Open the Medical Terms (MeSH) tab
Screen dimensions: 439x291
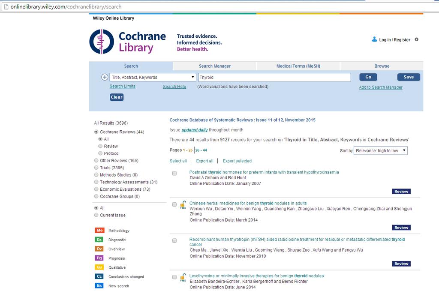[298, 66]
